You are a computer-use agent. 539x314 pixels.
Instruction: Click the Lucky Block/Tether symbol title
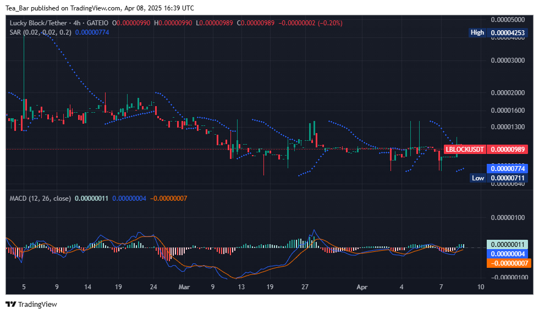38,23
